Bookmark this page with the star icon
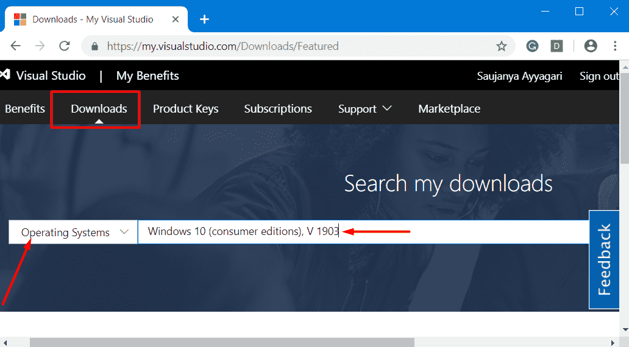The image size is (629, 347). (502, 46)
